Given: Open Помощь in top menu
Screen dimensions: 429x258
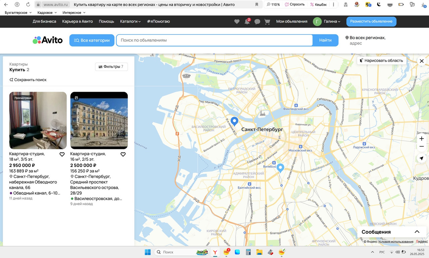Looking at the screenshot, I should pos(106,21).
